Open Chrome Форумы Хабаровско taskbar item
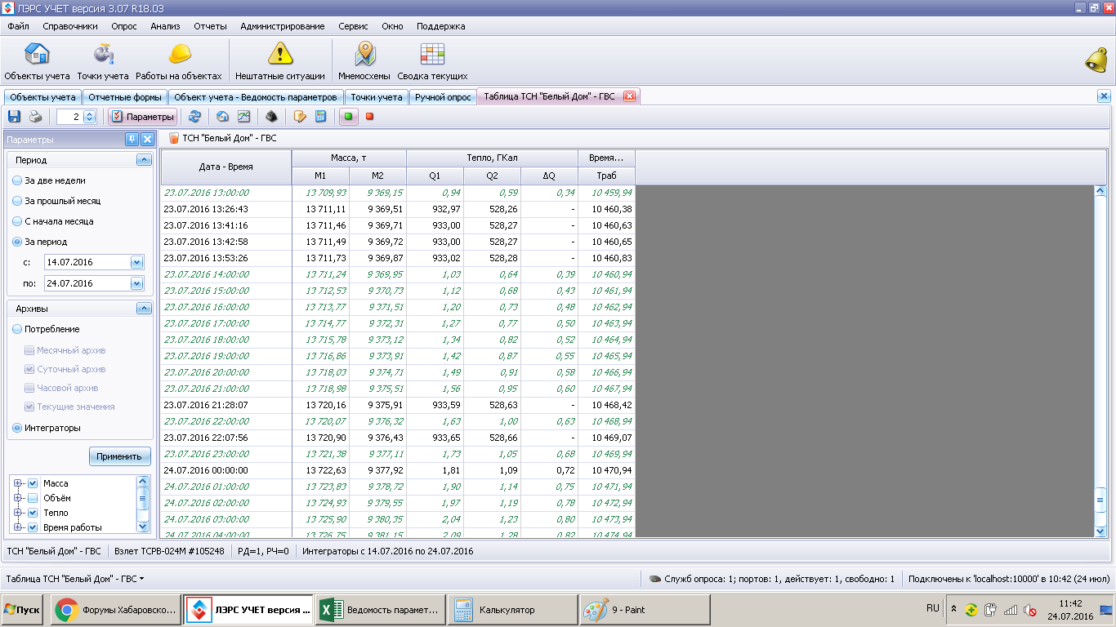1116x627 pixels. click(x=116, y=610)
